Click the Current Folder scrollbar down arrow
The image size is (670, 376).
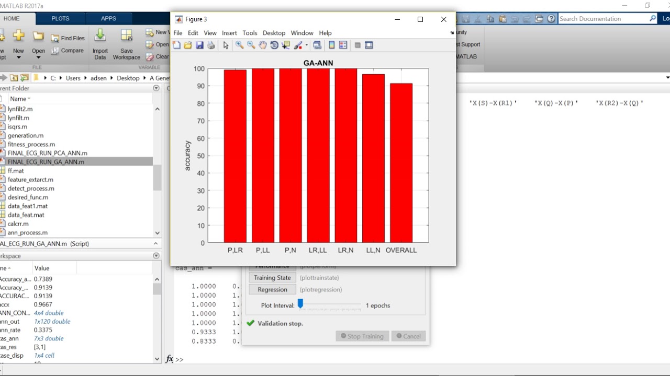click(158, 233)
